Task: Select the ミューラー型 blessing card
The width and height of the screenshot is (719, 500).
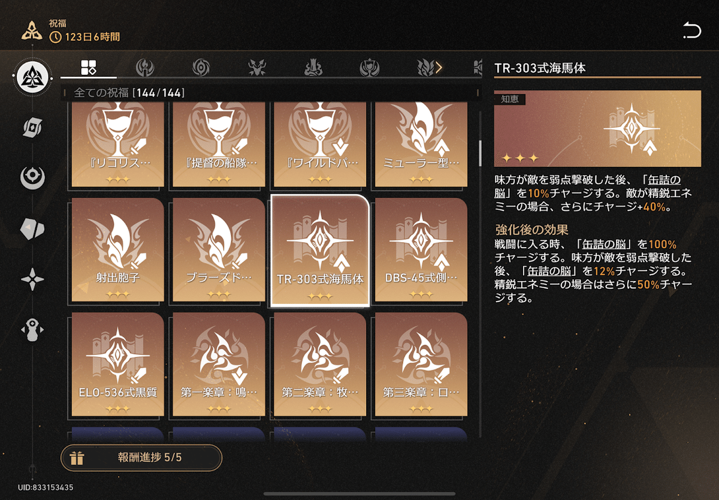Action: point(421,144)
